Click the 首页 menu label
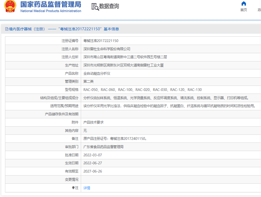Screen dimensions: 261x197 tap(244, 10)
